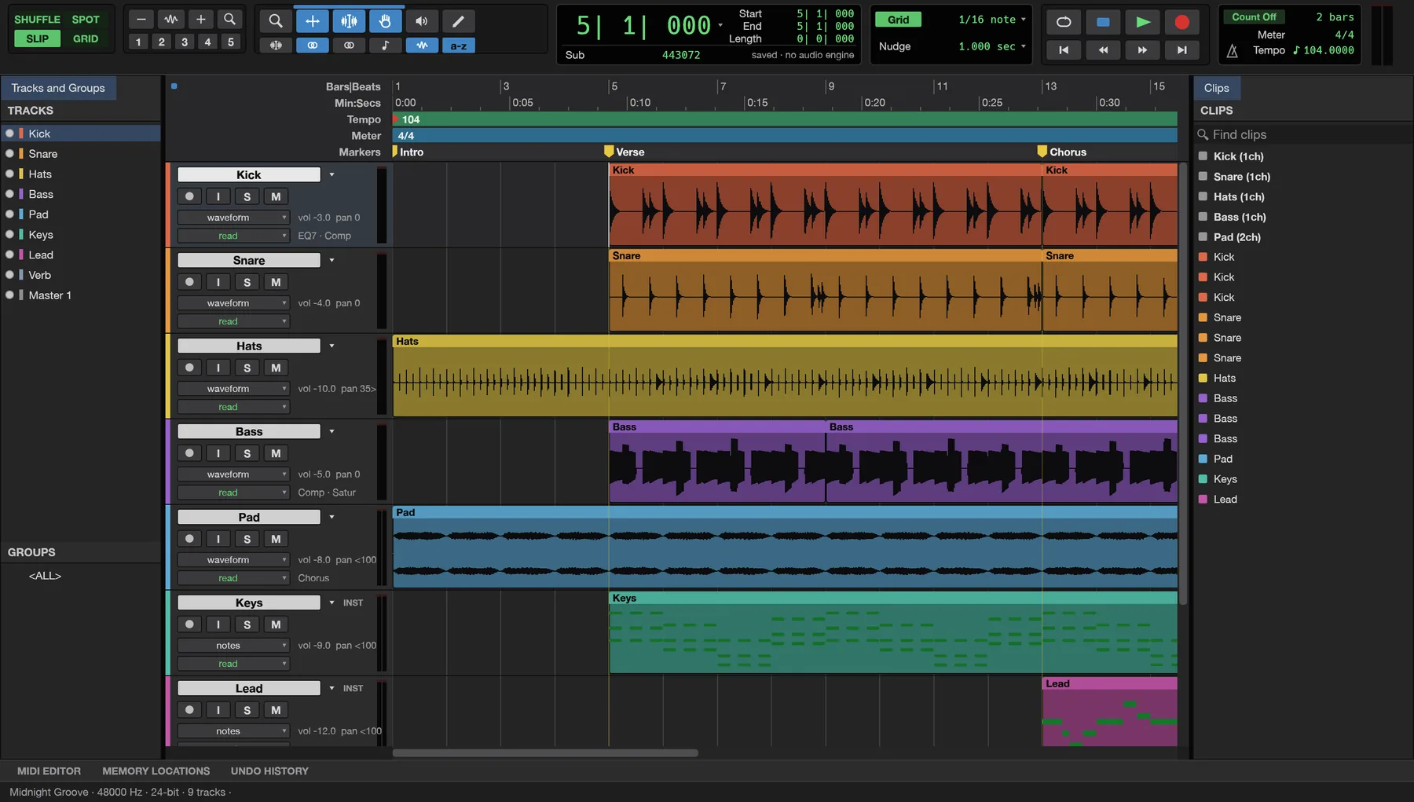Image resolution: width=1414 pixels, height=802 pixels.
Task: Click the zoom out minus button
Action: (141, 19)
